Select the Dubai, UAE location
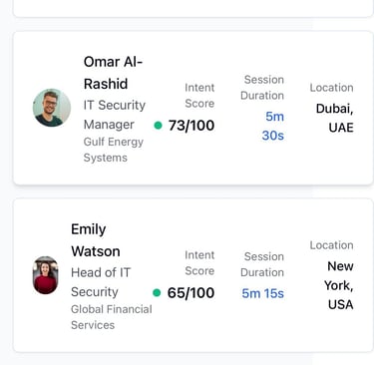The width and height of the screenshot is (374, 365). [334, 118]
